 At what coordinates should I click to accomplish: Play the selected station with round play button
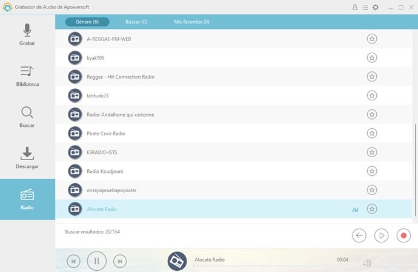[x=382, y=235]
